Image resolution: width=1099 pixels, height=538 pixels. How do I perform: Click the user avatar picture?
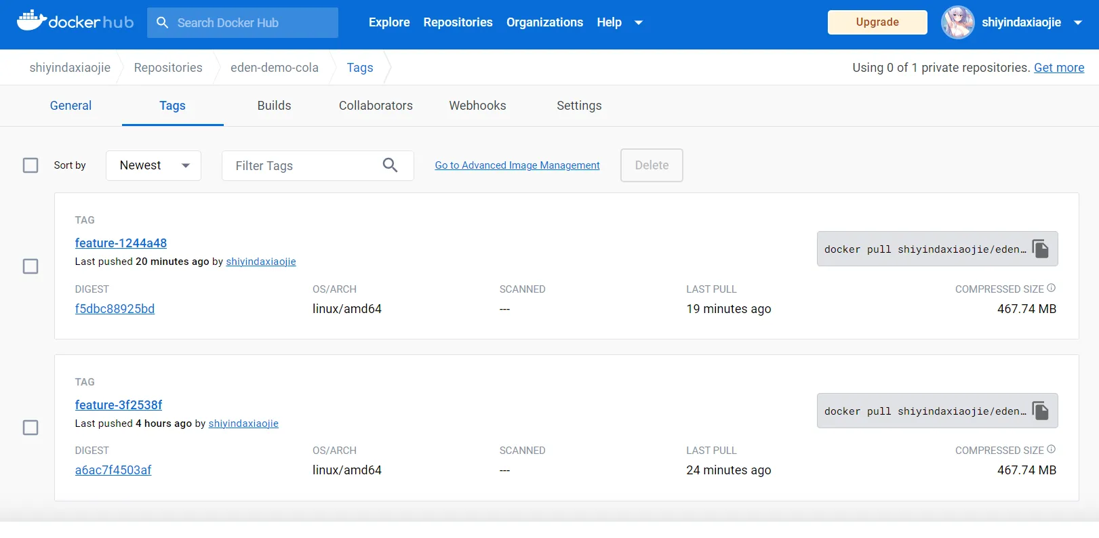(957, 22)
